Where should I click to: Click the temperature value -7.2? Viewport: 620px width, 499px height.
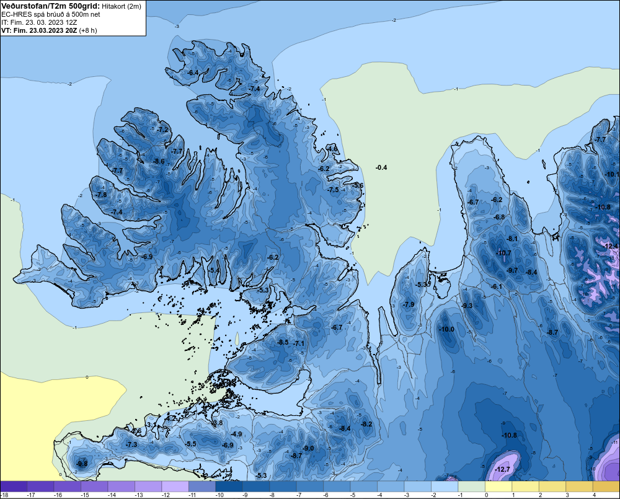click(x=162, y=130)
